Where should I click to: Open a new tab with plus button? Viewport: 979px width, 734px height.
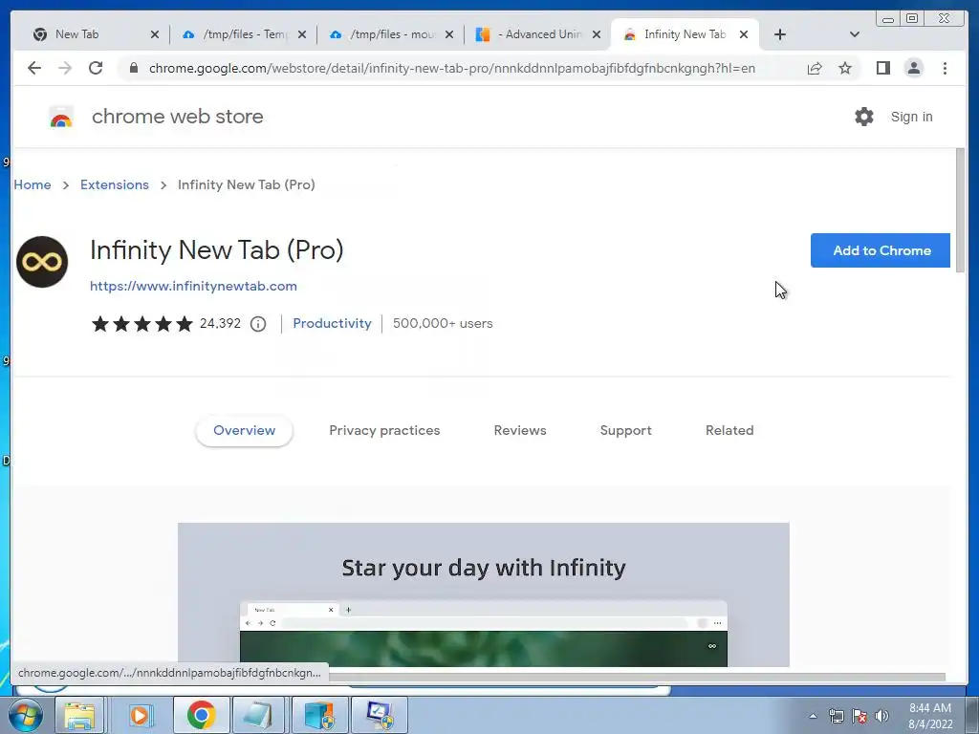pos(780,34)
